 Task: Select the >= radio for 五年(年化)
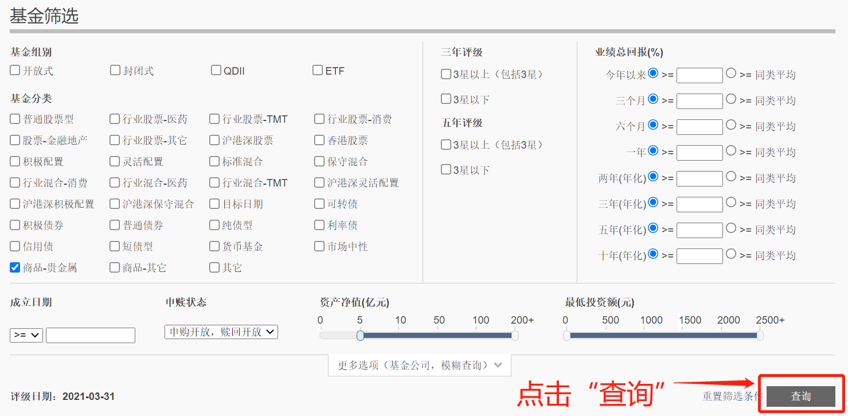coord(653,228)
